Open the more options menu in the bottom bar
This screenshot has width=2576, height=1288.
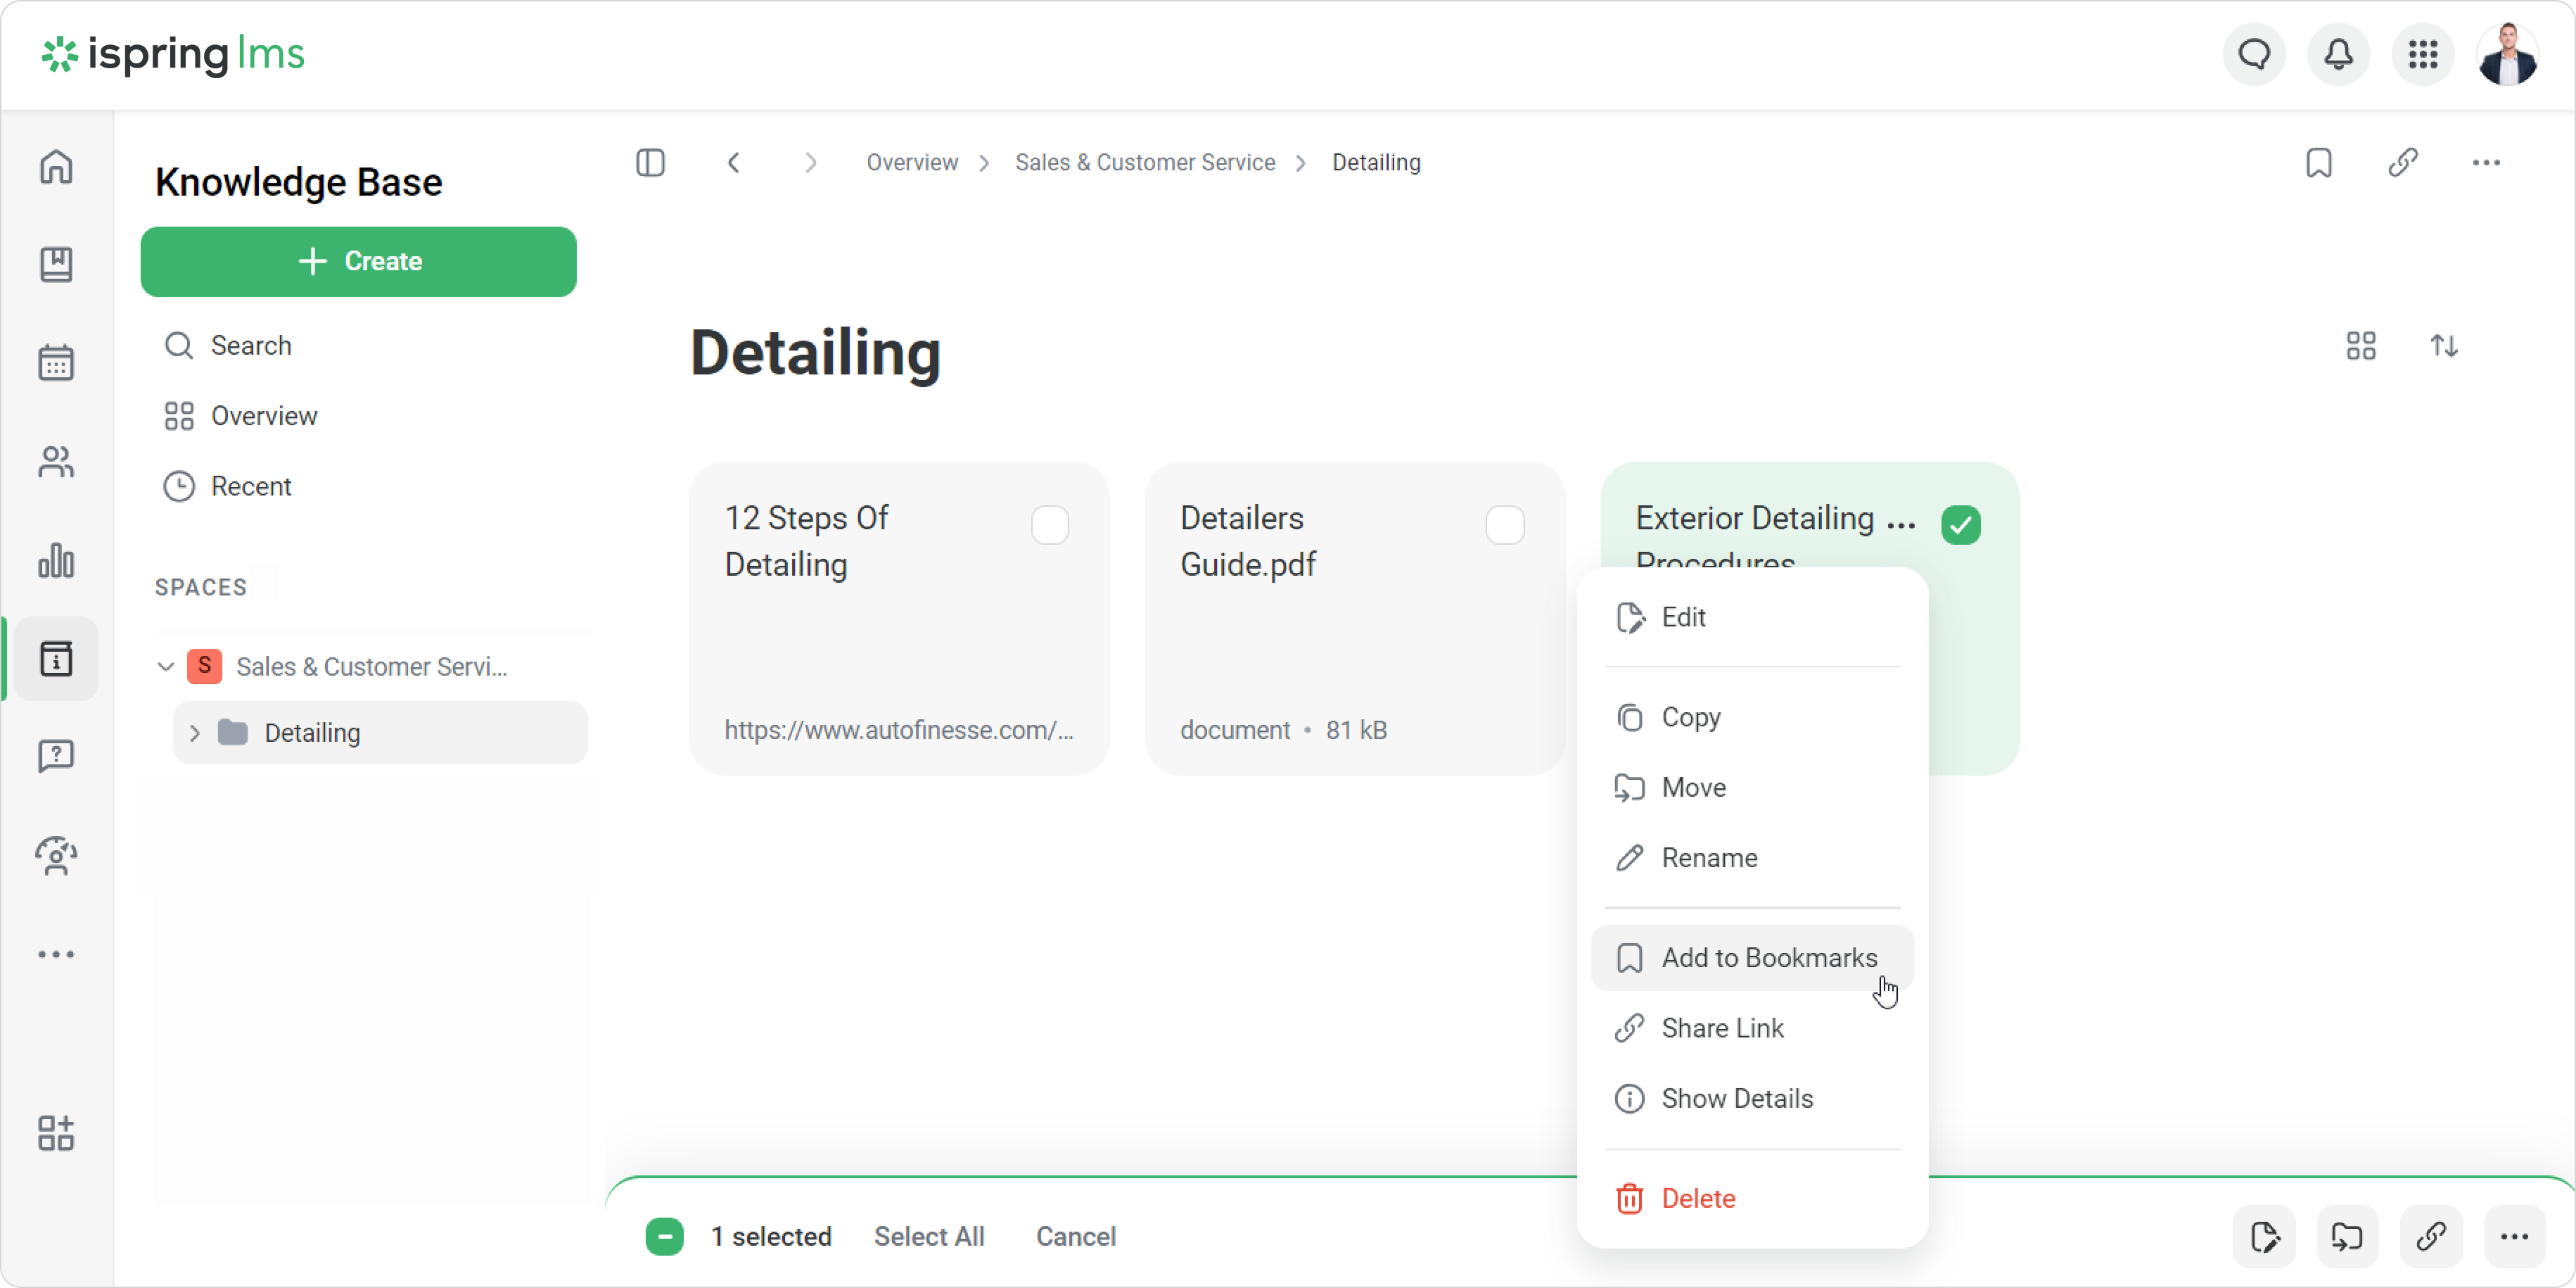(2514, 1237)
